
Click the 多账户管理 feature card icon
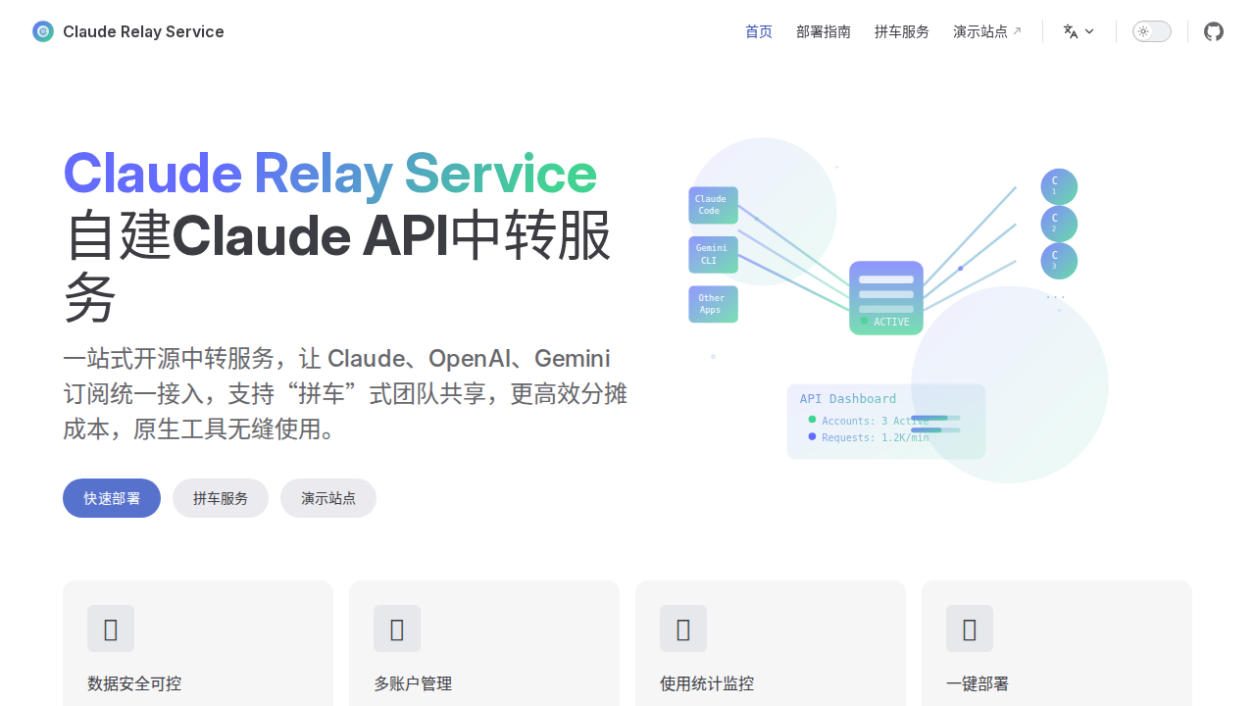pyautogui.click(x=397, y=629)
